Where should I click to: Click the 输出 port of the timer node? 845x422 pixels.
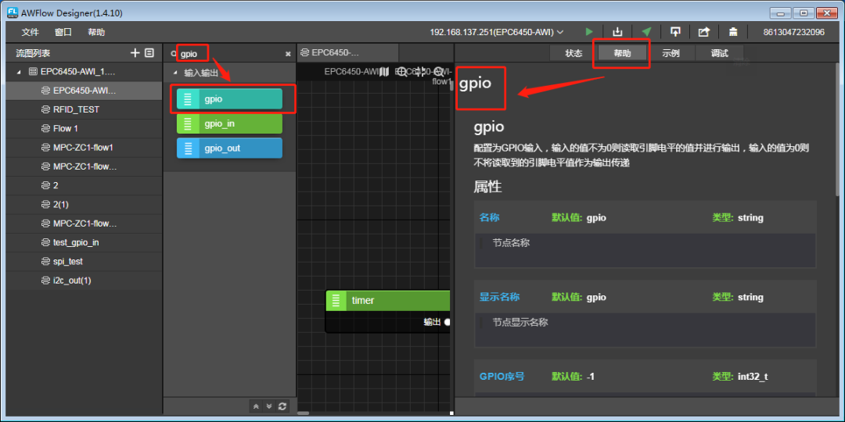[447, 322]
